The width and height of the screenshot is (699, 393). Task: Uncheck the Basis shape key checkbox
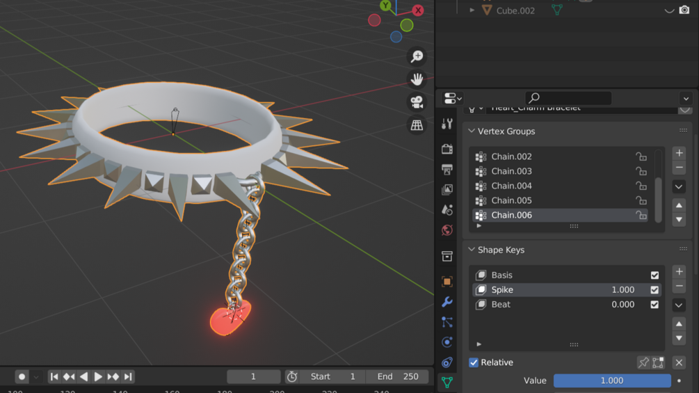point(654,275)
